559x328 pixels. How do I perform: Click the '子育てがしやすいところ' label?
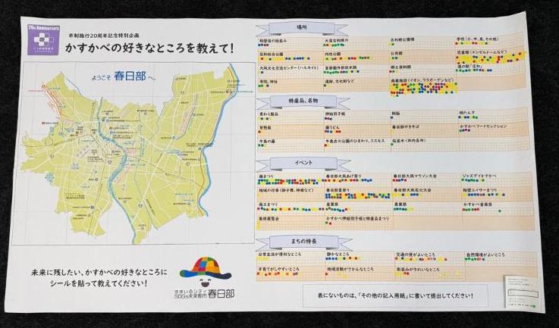click(279, 270)
